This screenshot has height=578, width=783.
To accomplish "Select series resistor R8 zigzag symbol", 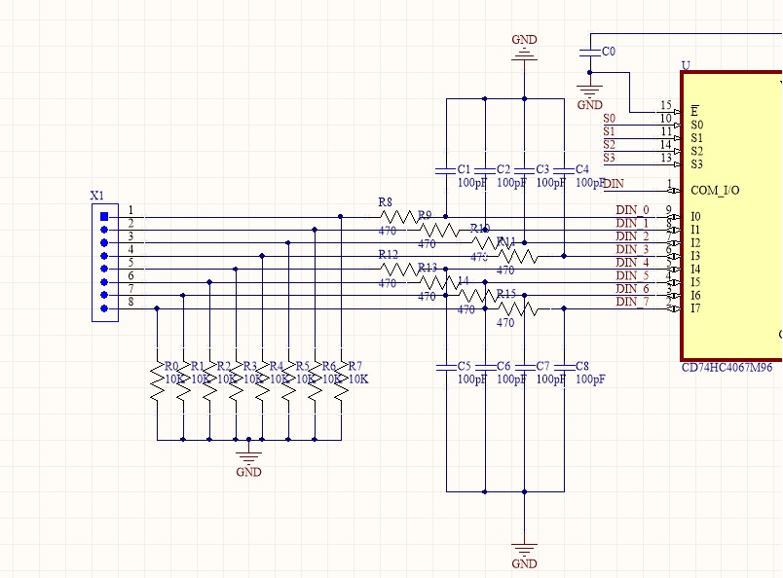I will (x=399, y=217).
